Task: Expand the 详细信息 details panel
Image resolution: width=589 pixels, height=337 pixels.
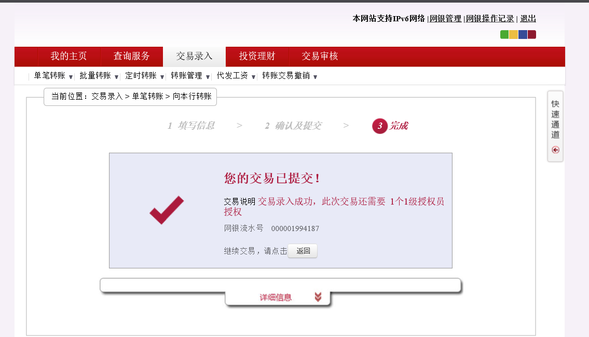Action: (276, 298)
